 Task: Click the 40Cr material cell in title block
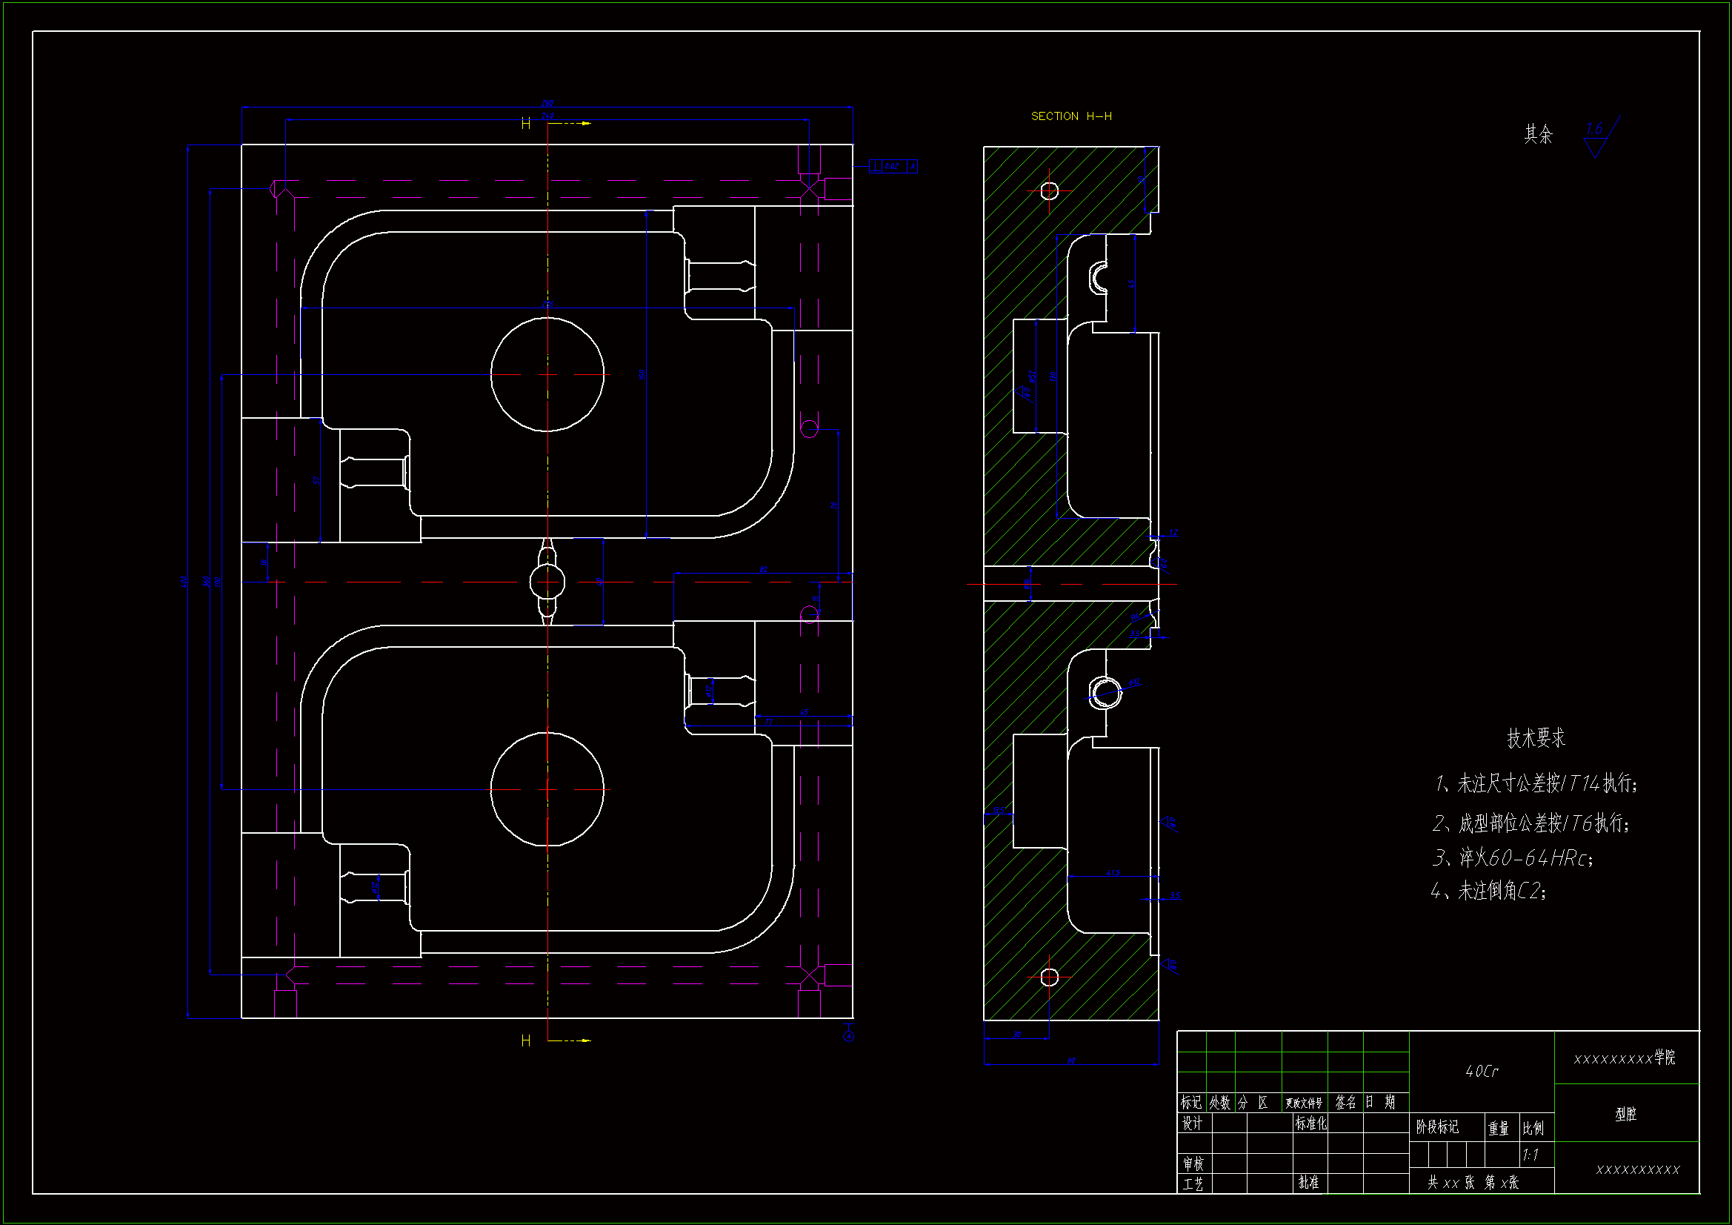coord(1482,1071)
